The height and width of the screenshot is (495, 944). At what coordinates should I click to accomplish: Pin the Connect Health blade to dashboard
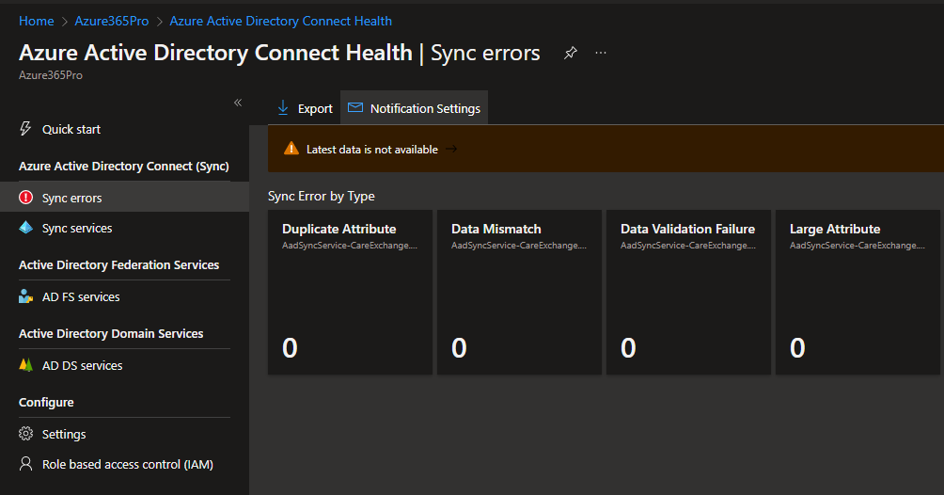[570, 53]
